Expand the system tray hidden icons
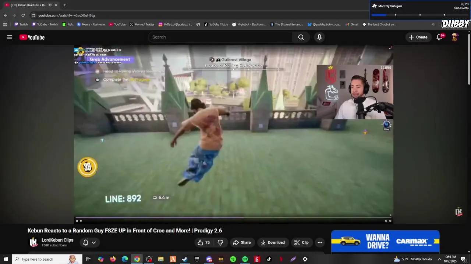Screen dimensions: 471x264 [439, 259]
